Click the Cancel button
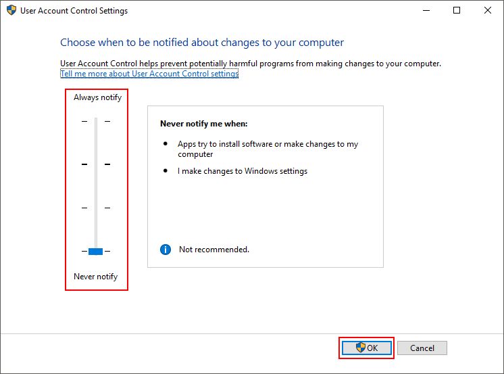The image size is (504, 374). pos(422,348)
